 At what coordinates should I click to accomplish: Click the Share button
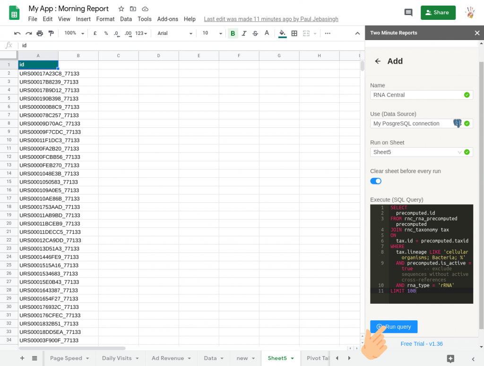pyautogui.click(x=438, y=12)
